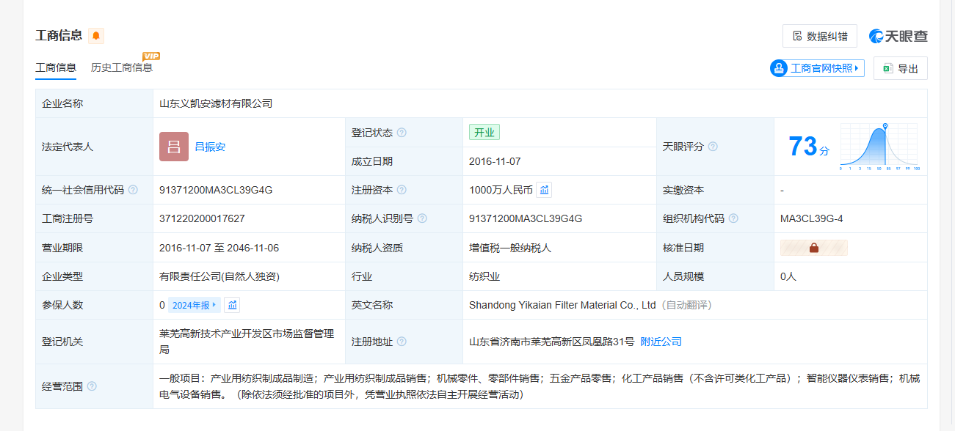Click the date 2016-11-07 in 成立日期 row
This screenshot has width=955, height=431.
click(x=495, y=161)
